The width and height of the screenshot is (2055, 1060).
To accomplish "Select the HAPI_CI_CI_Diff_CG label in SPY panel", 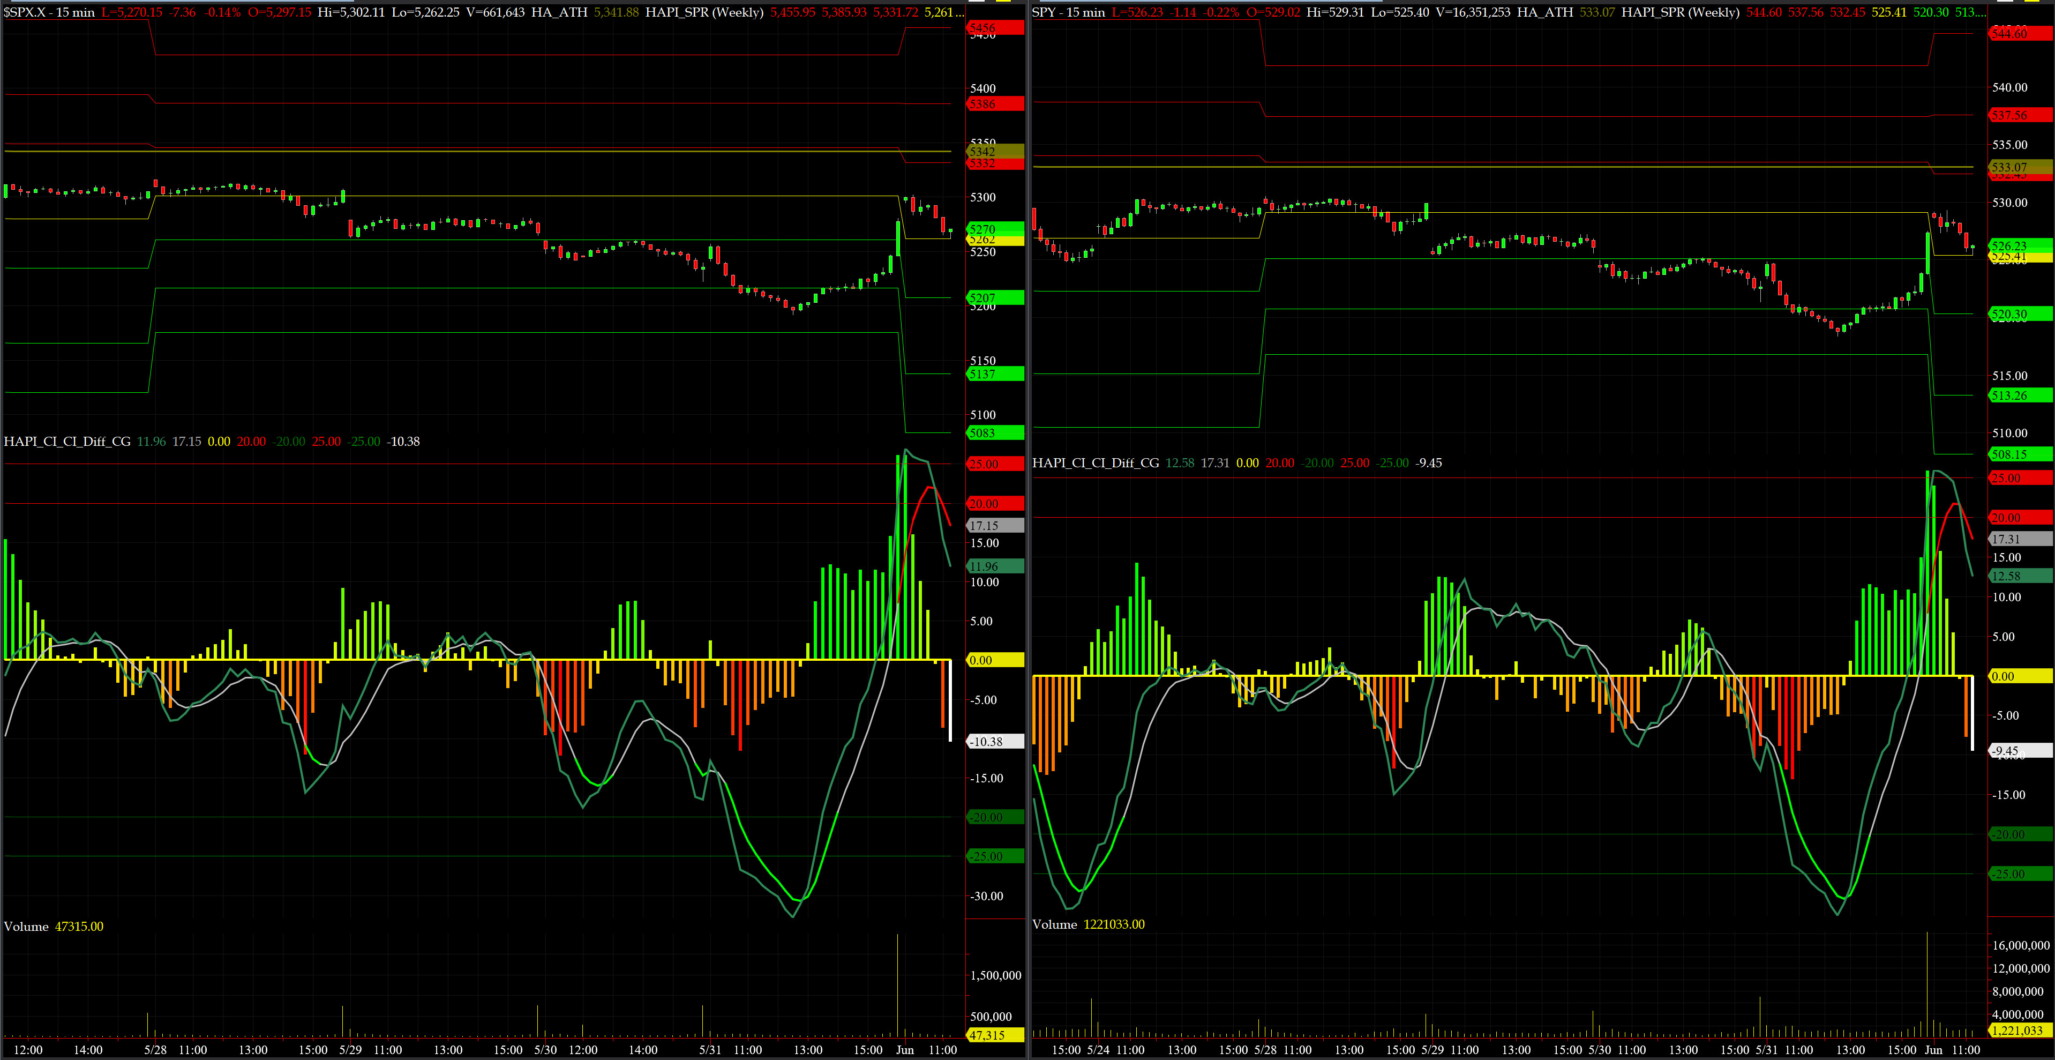I will 1096,463.
